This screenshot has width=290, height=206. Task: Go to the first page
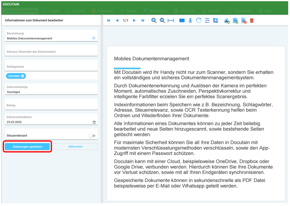coord(109,21)
